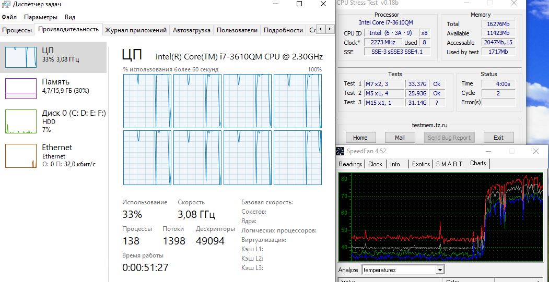The image size is (549, 282).
Task: Select the Диск 0 performance item
Action: 53,121
